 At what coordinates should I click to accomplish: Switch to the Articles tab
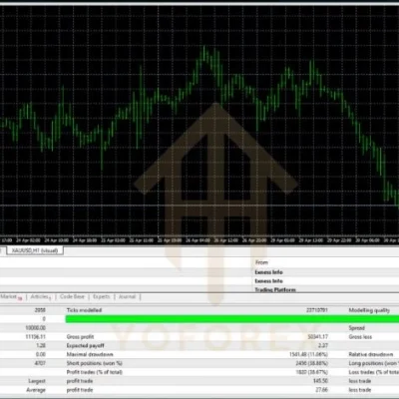tap(40, 296)
